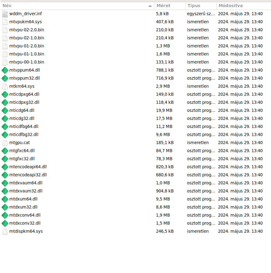Click the 84,7 MB size value

(164, 151)
